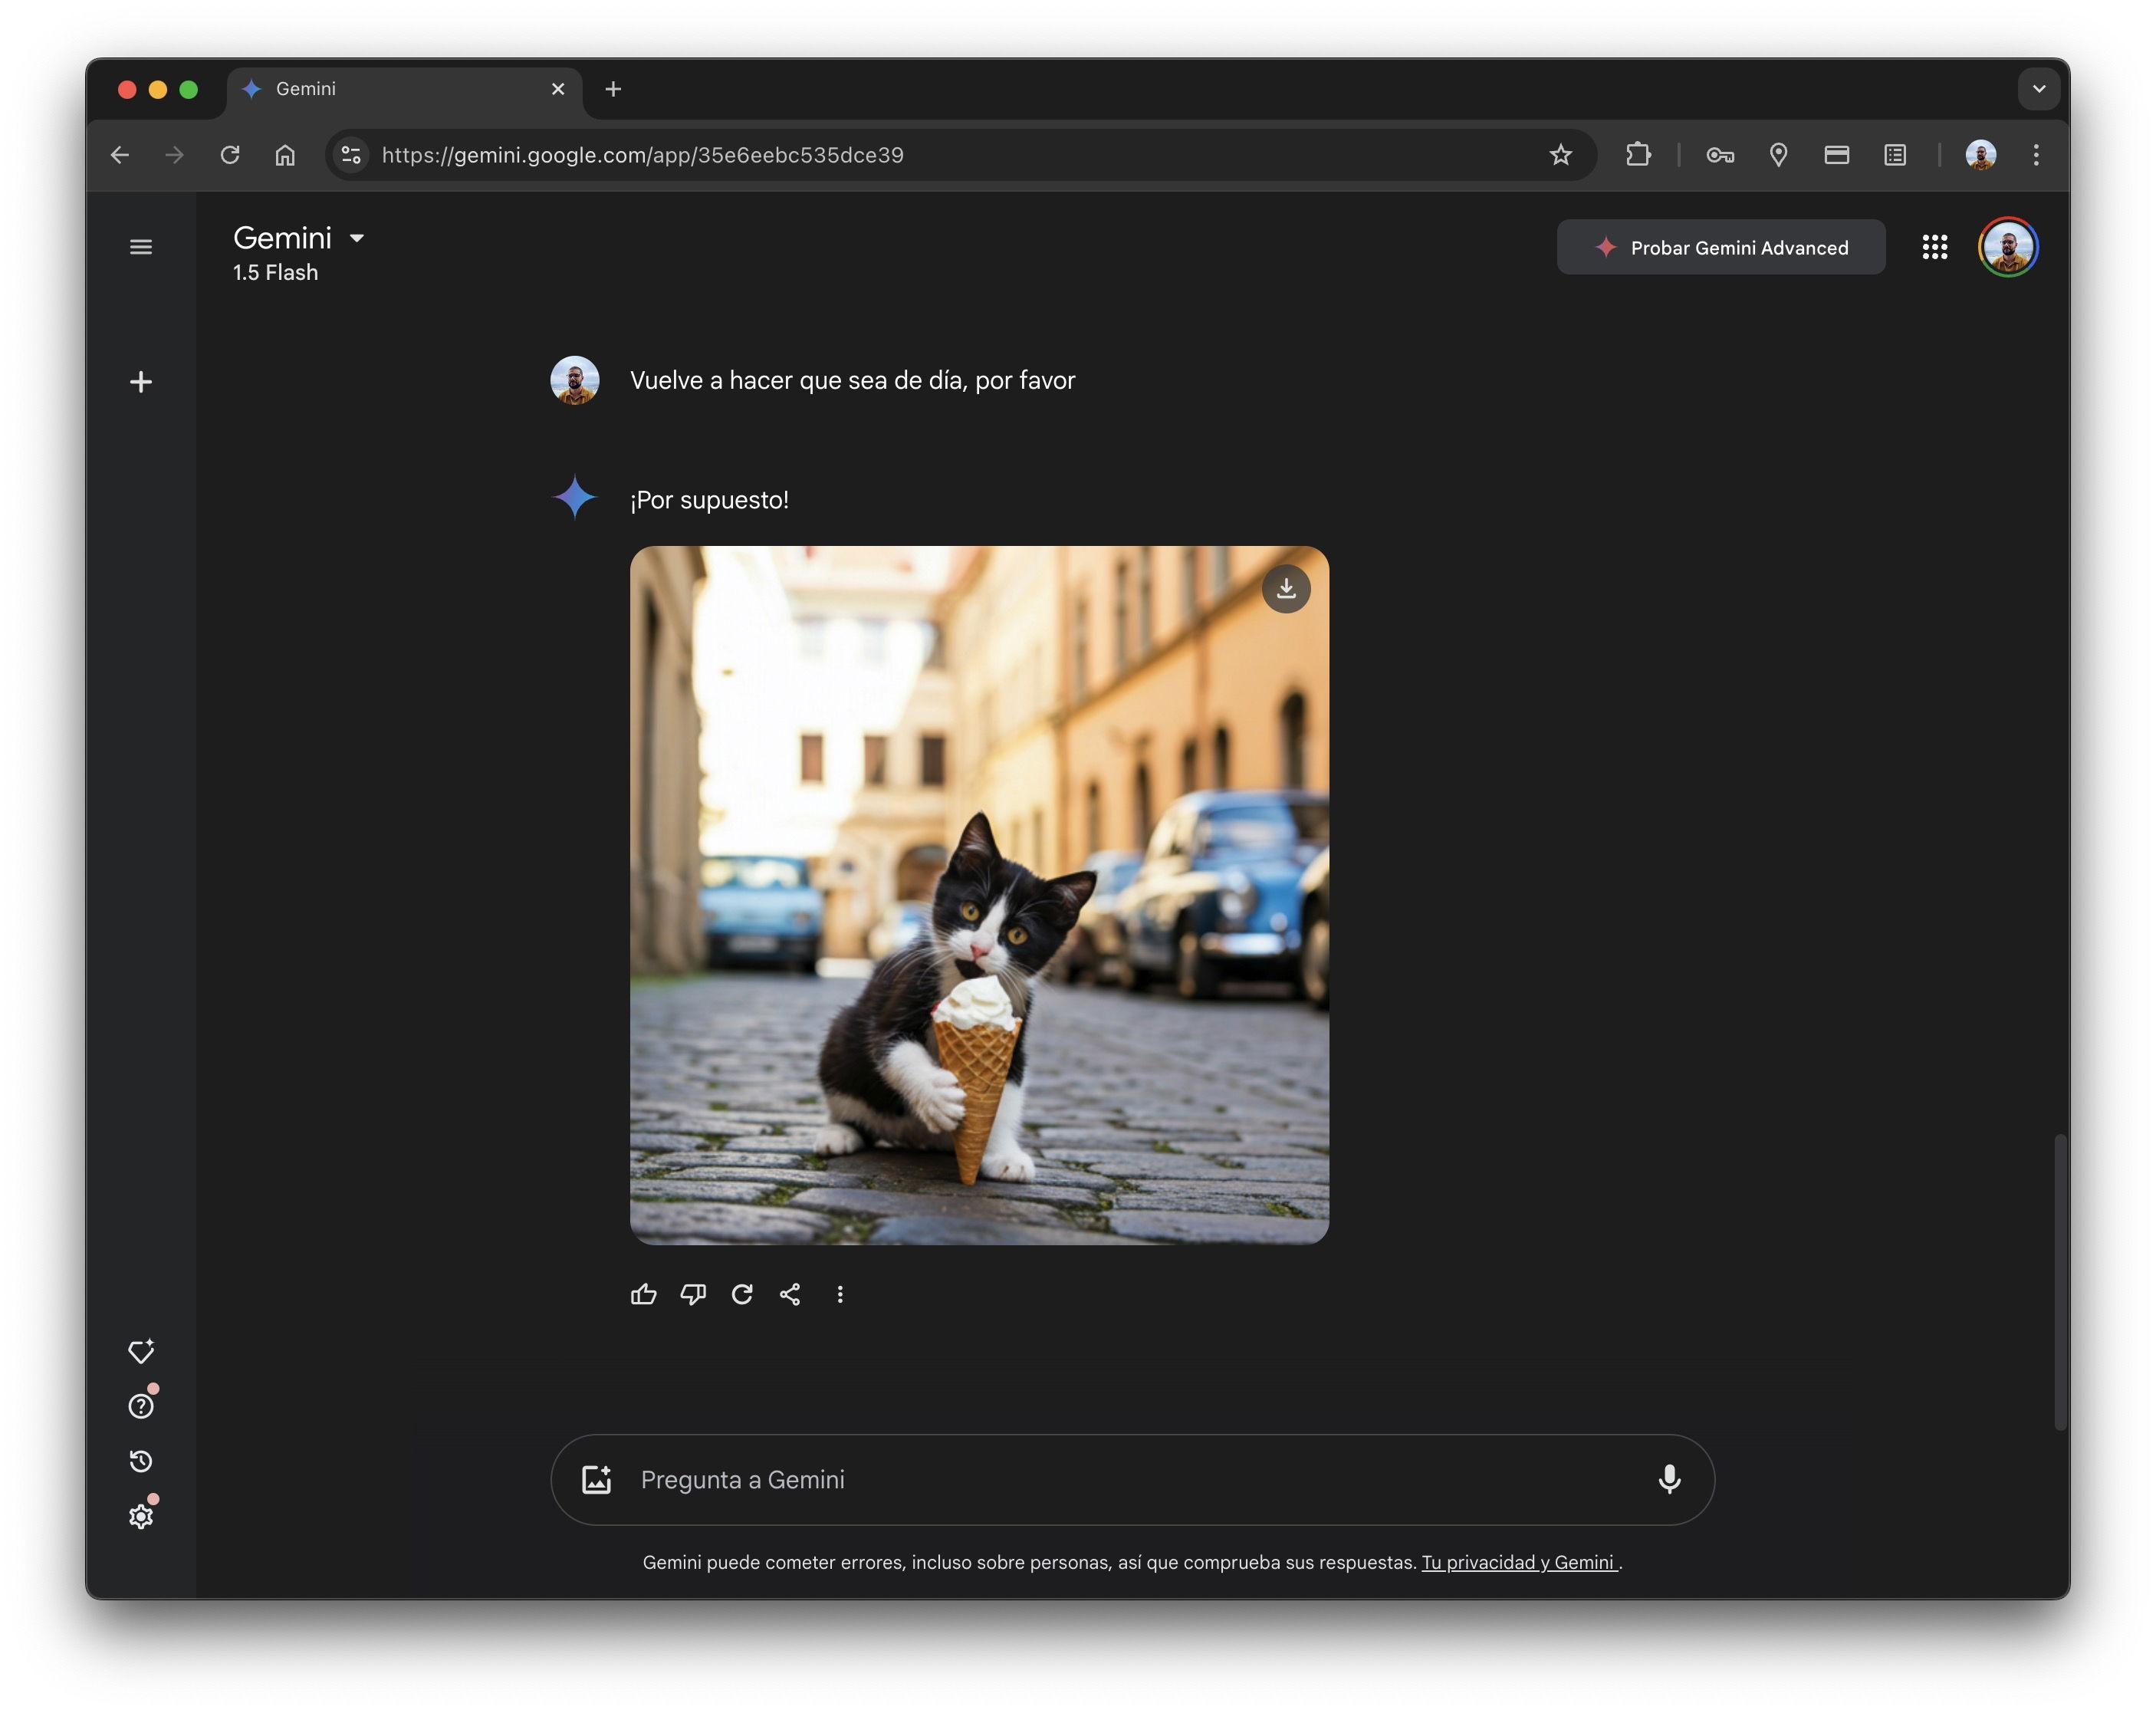
Task: Go forward to the next page
Action: pos(175,155)
